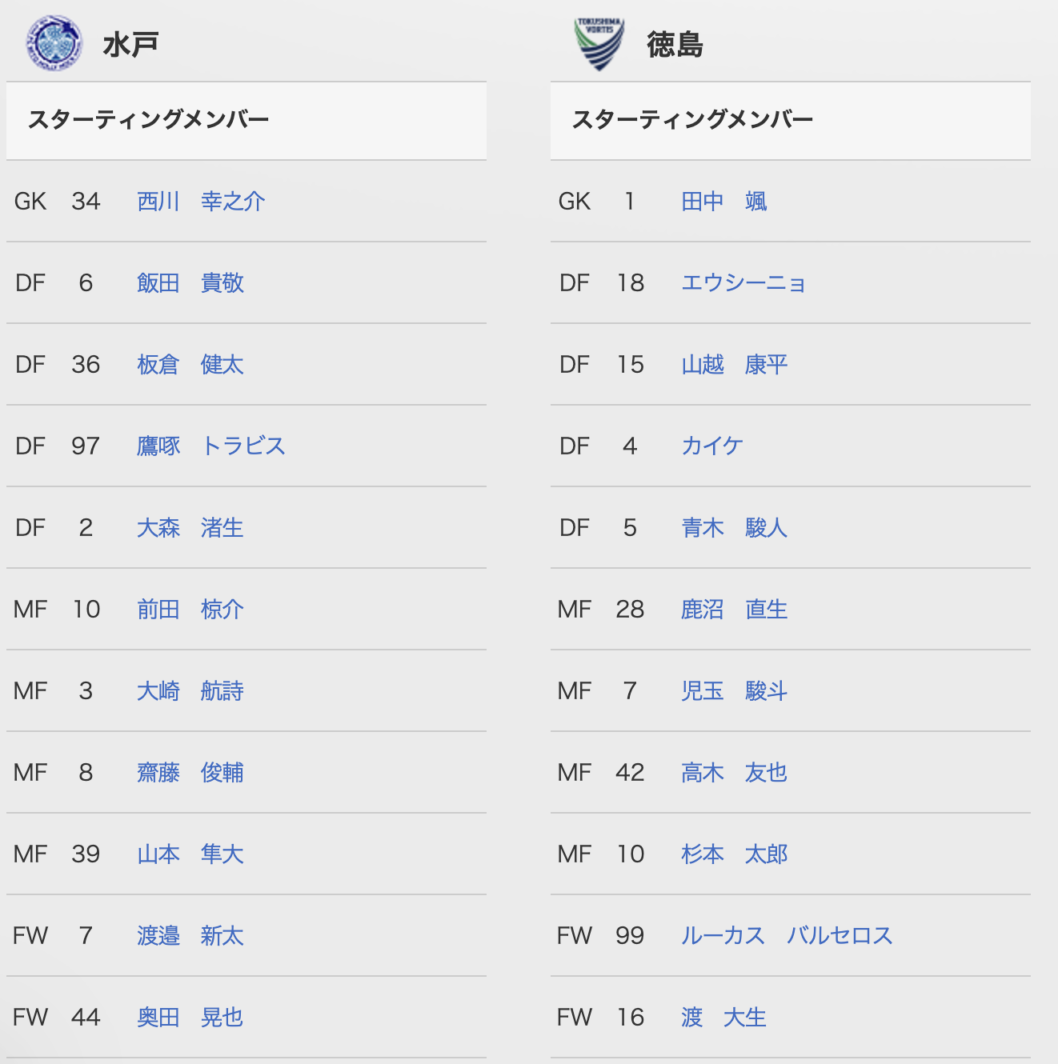This screenshot has height=1064, width=1058.
Task: Open ルーカス バルセロス player link
Action: (x=787, y=936)
